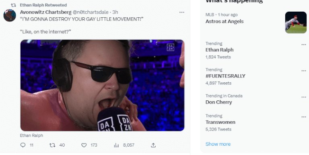Click the reply speech bubble icon
The image size is (309, 155).
coord(23,145)
